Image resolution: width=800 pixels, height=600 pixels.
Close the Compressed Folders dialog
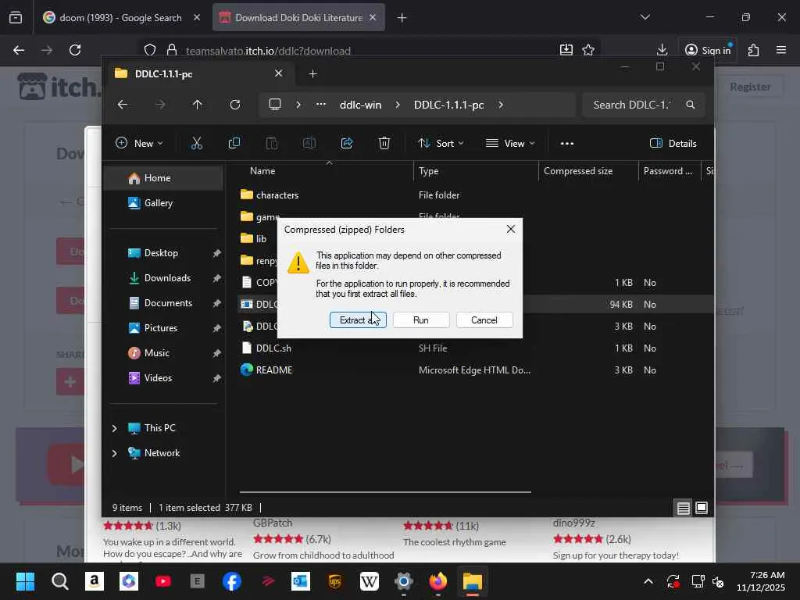coord(511,230)
